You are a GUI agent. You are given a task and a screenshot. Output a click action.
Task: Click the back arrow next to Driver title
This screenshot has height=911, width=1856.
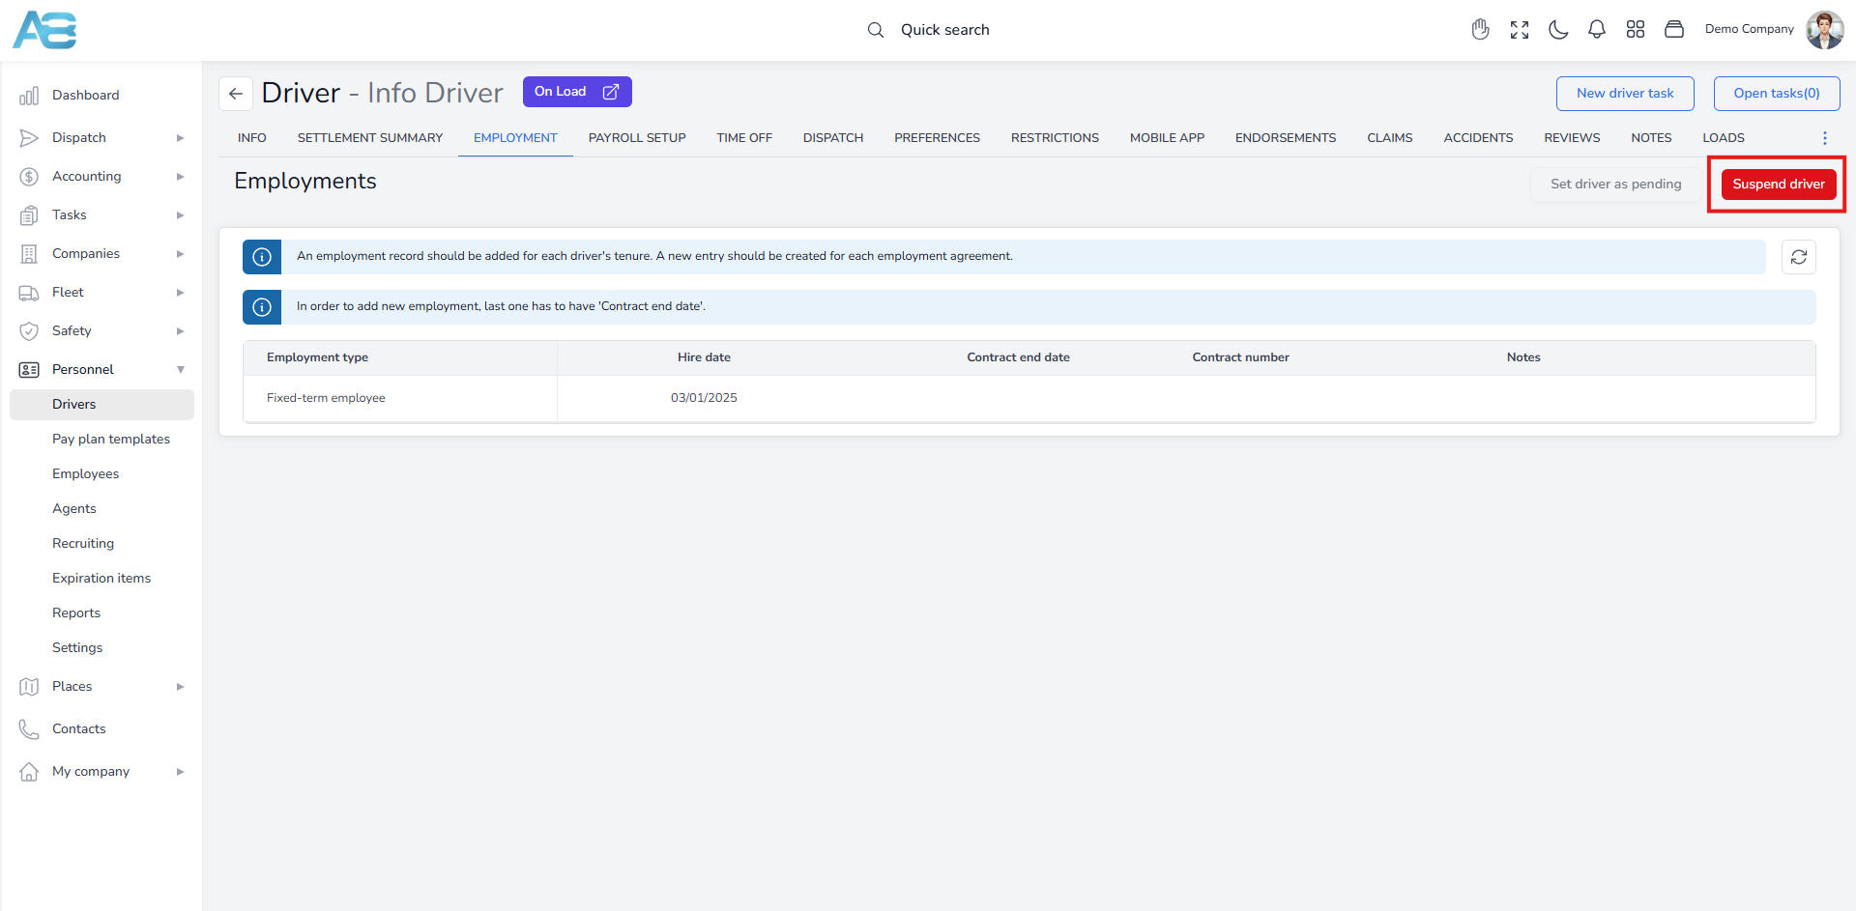tap(236, 94)
